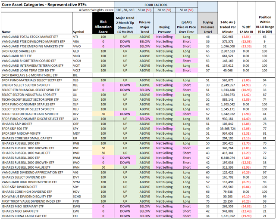Screen dimensions: 276x219
Task: Select 'VANGUARD LONG TERM COR BD ETF' name
Action: pyautogui.click(x=28, y=71)
